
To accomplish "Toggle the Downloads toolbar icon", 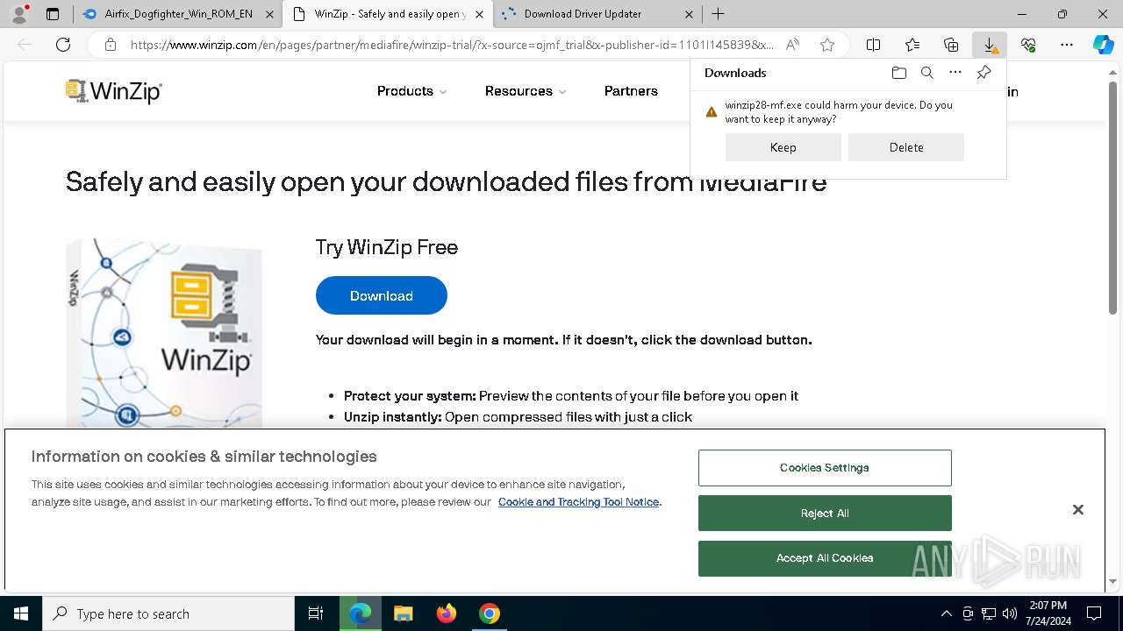I will click(990, 45).
